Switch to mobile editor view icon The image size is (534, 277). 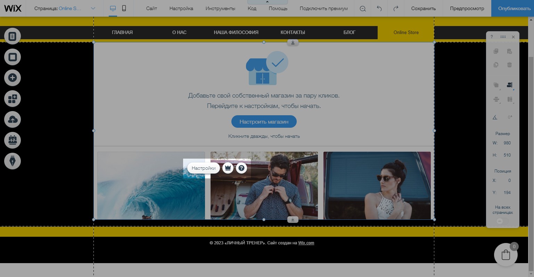point(124,8)
